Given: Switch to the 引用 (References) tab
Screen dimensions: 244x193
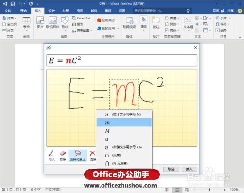Looking at the screenshot, I should point(80,11).
